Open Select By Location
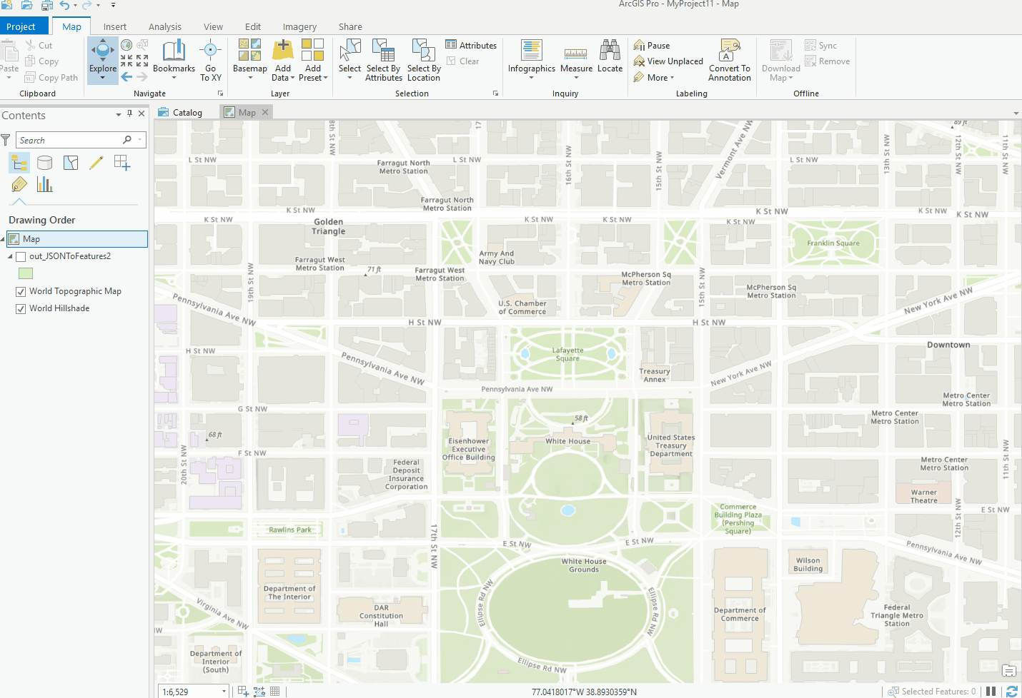This screenshot has width=1022, height=698. 424,61
